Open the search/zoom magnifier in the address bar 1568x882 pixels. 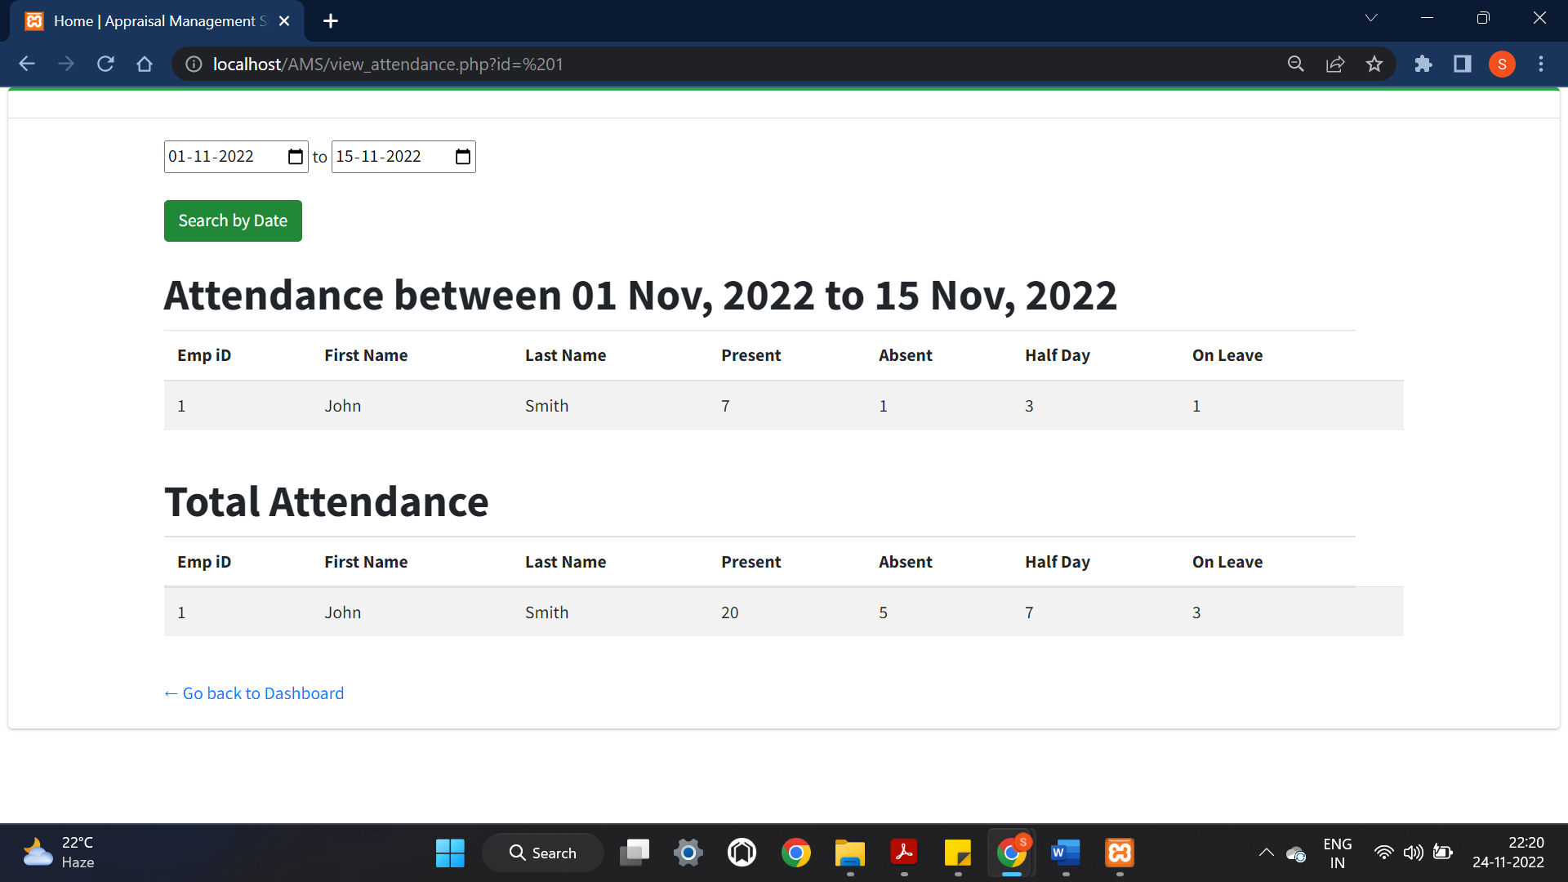point(1296,64)
